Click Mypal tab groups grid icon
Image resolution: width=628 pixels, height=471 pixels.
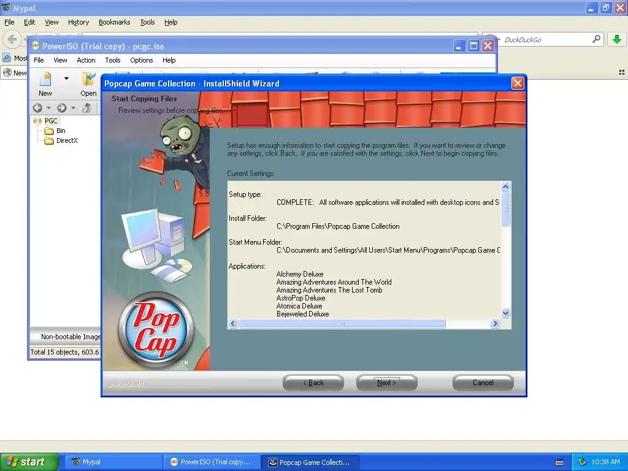coord(622,72)
